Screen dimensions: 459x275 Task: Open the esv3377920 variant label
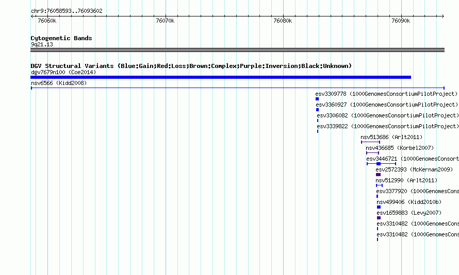(x=417, y=191)
